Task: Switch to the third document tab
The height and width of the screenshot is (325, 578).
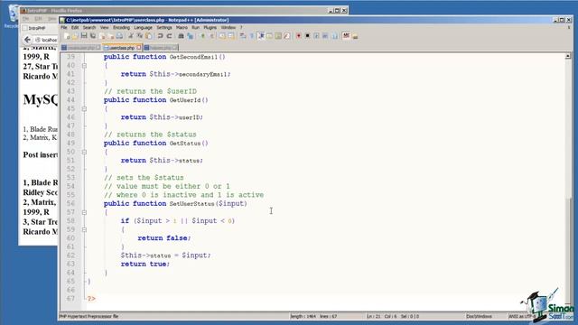Action: (161, 48)
